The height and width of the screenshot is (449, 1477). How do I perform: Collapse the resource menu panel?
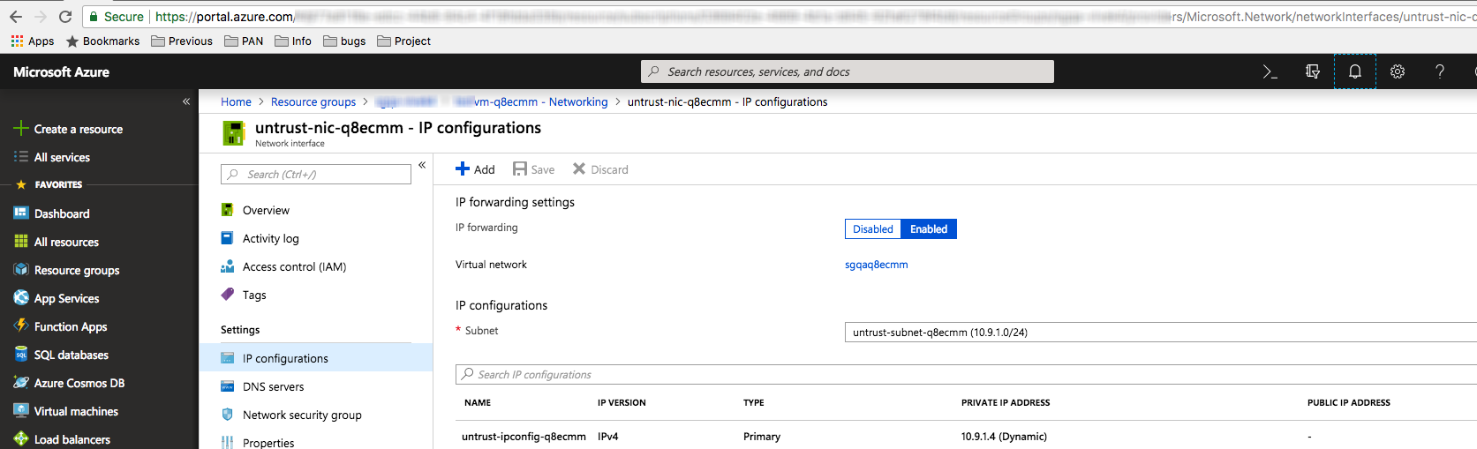coord(422,165)
